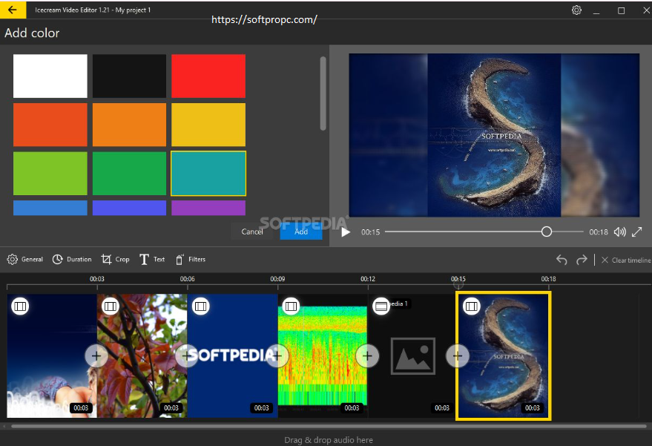Screen dimensions: 652x446
Task: Open settings gear in the title bar
Action: pos(576,10)
